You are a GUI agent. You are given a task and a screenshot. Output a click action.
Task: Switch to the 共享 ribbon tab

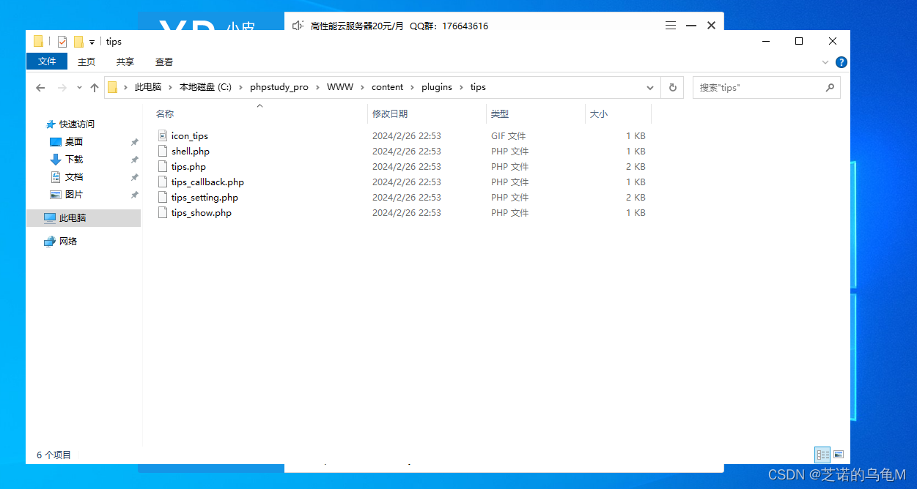(x=125, y=61)
